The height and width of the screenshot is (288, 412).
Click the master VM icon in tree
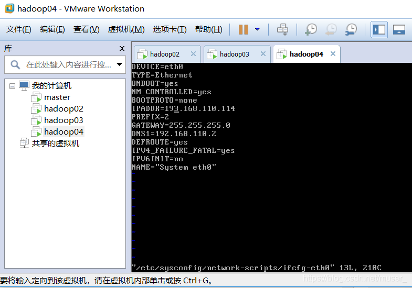click(x=36, y=97)
